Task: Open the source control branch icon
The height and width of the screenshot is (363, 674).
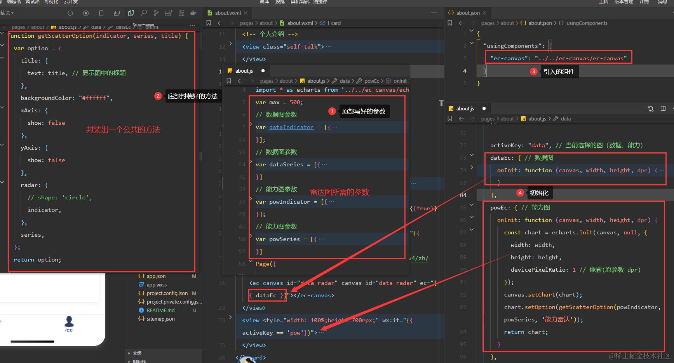Action: coord(156,13)
